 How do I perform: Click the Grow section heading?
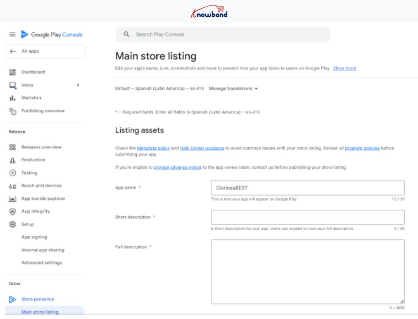[14, 283]
